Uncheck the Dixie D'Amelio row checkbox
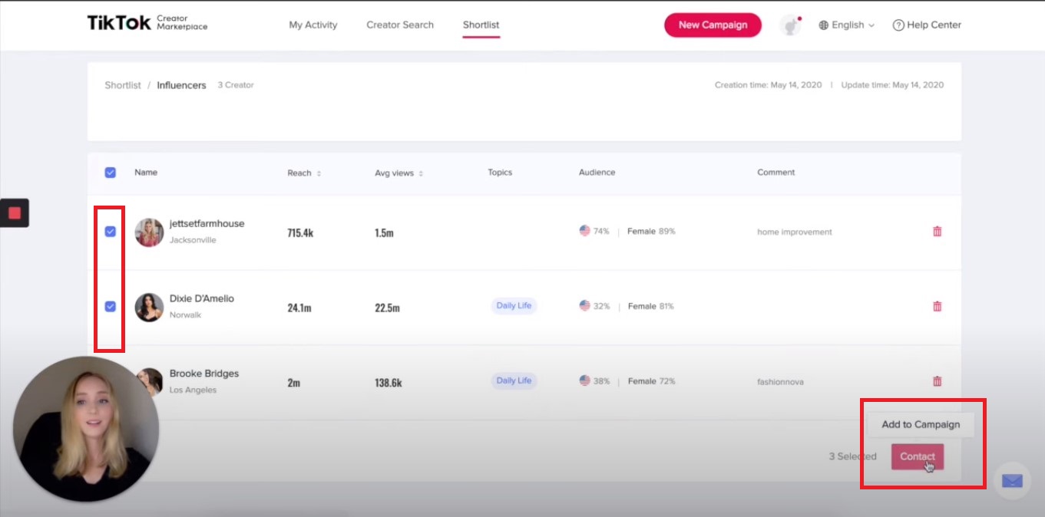This screenshot has width=1045, height=517. tap(110, 306)
